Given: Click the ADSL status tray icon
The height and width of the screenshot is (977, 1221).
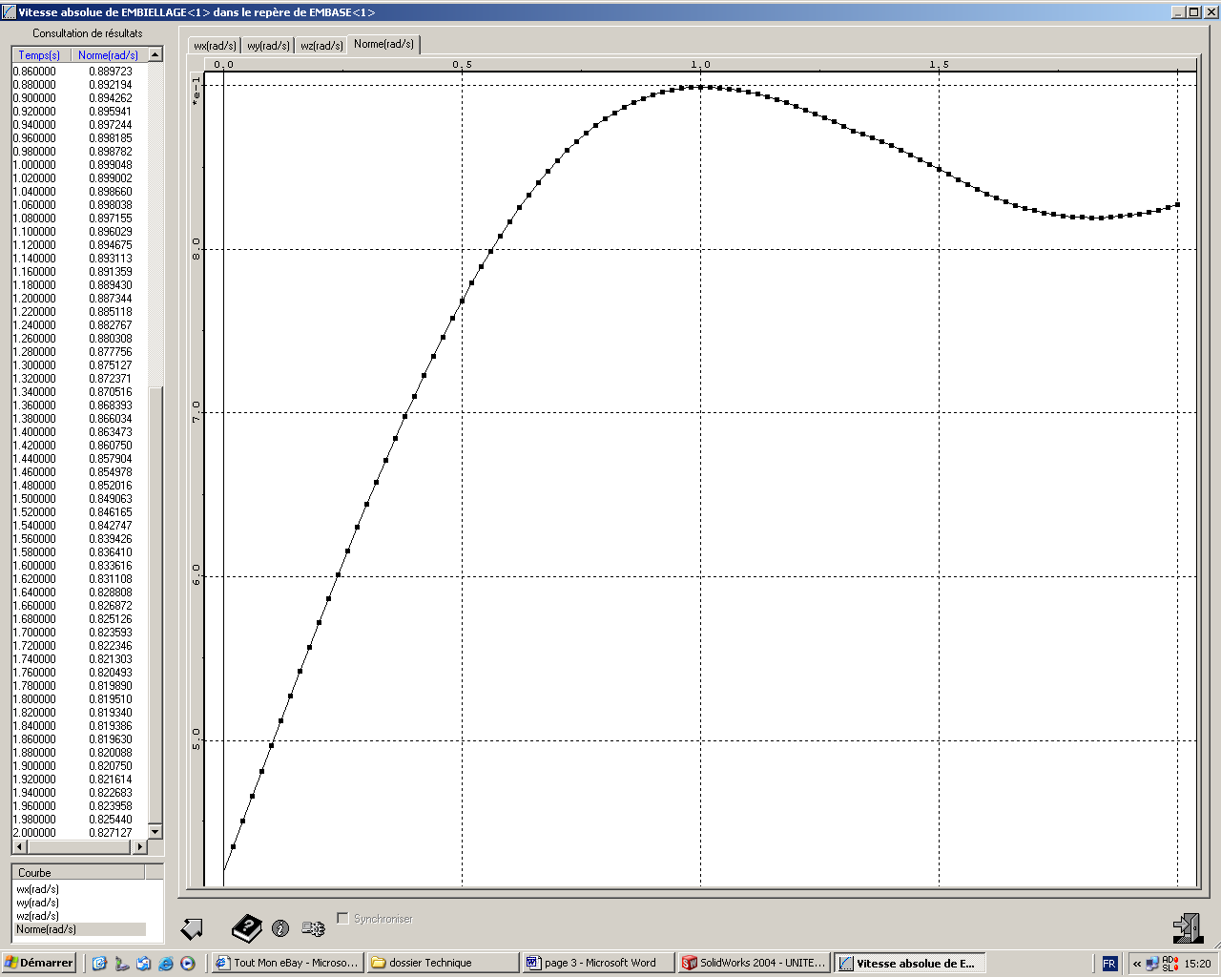Looking at the screenshot, I should [x=1169, y=964].
